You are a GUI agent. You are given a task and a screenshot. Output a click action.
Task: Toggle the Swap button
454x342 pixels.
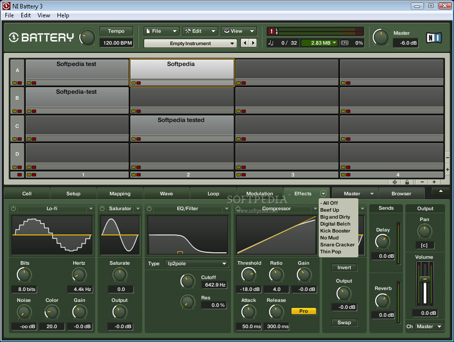(344, 322)
